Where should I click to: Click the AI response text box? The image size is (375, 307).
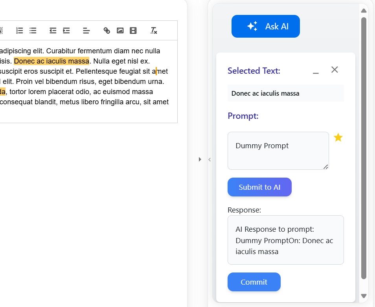click(285, 240)
